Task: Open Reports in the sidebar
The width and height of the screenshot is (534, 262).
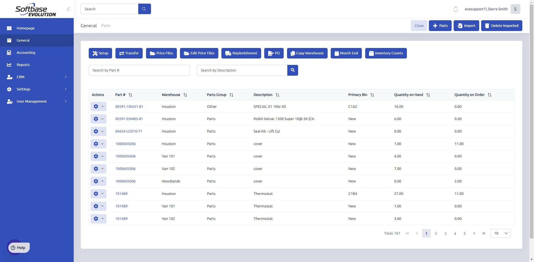Action: coord(37,65)
